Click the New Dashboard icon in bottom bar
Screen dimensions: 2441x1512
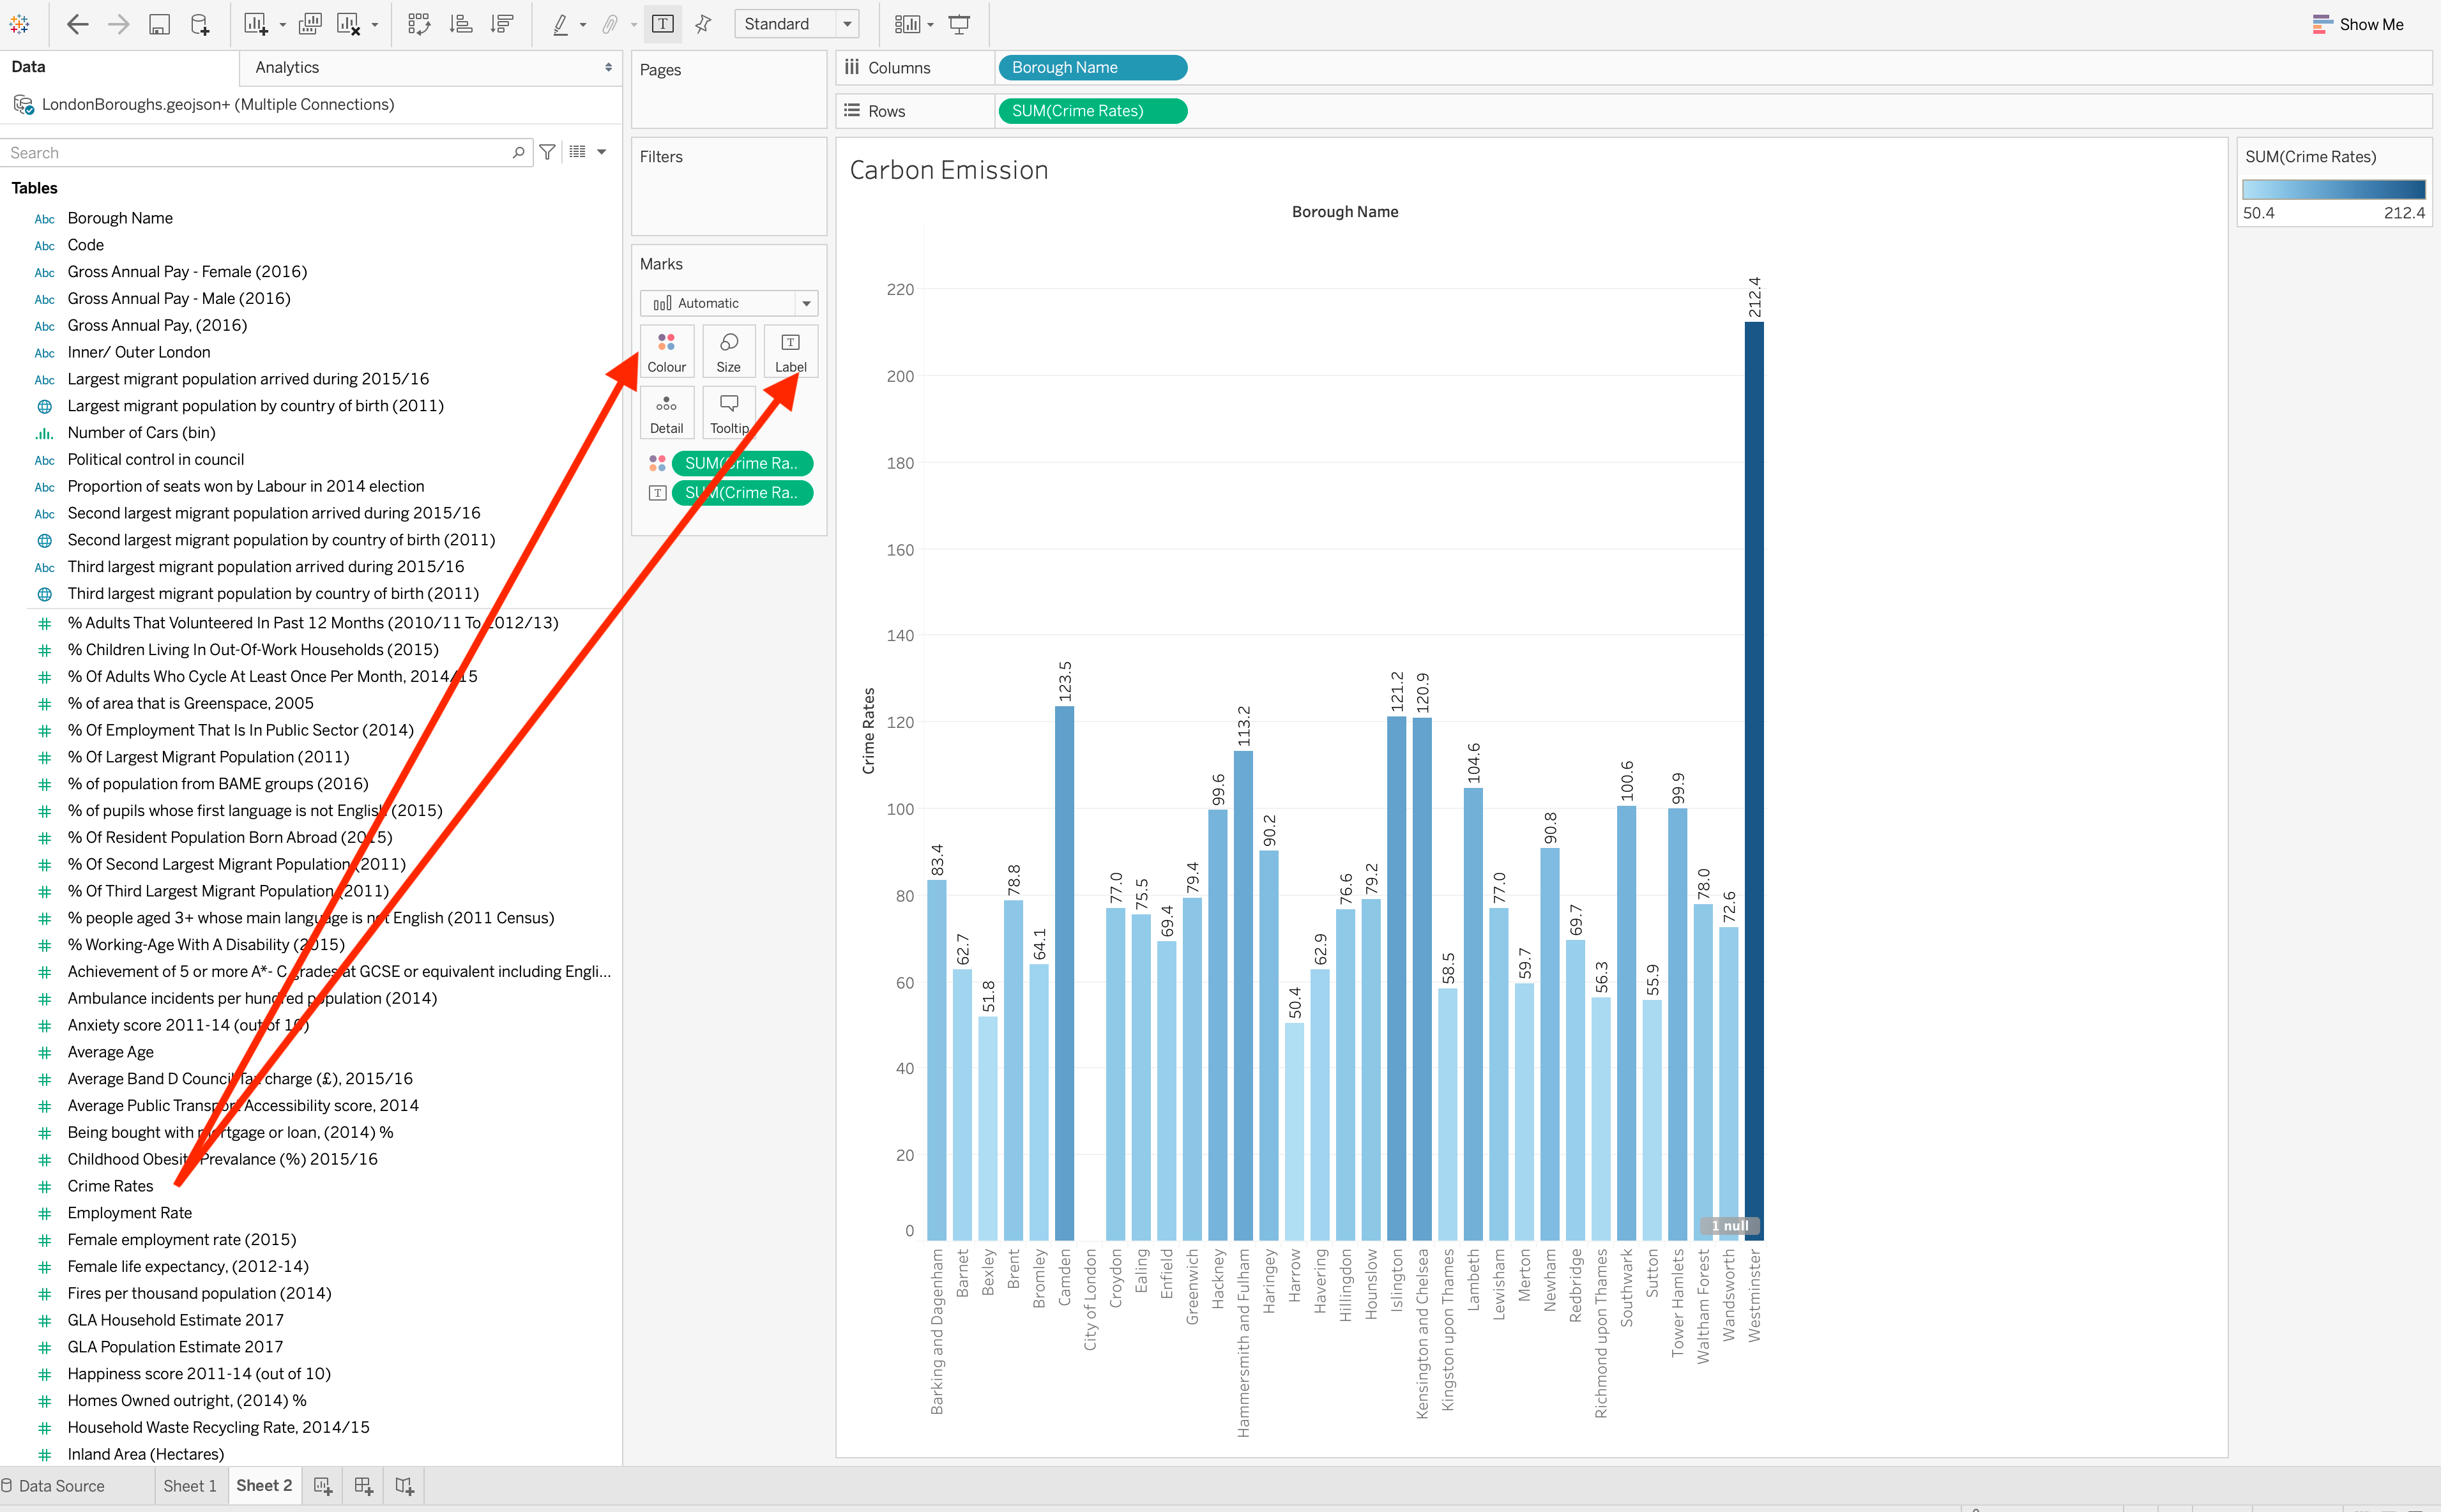(363, 1485)
